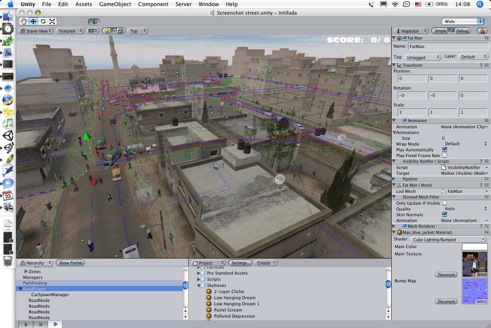Viewport: 491px width, 328px height.
Task: Select the Rotate tool in toolbar
Action: 43,22
